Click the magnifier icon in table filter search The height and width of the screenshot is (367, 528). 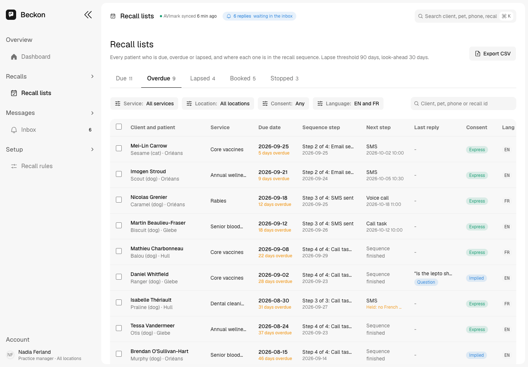point(417,103)
